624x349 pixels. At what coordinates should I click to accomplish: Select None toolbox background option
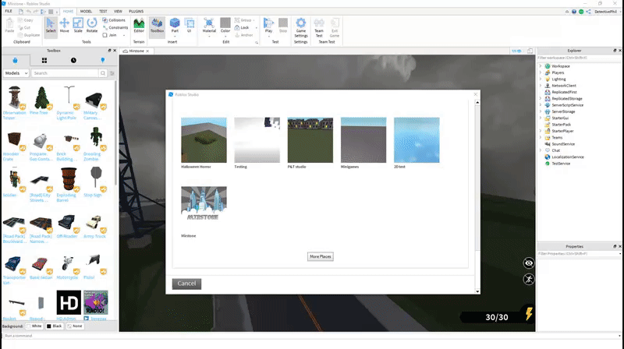(75, 326)
